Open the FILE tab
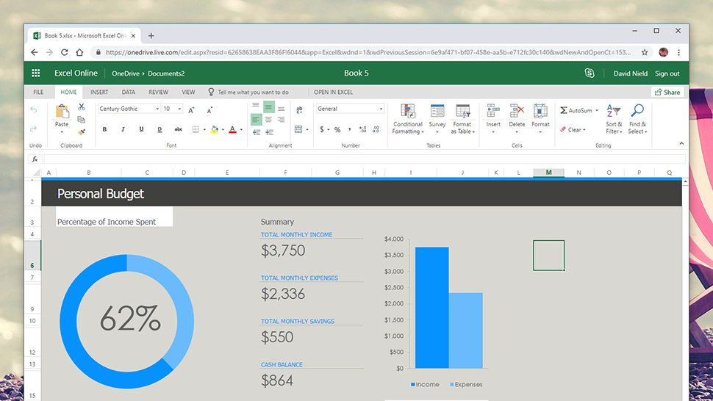 (x=38, y=93)
